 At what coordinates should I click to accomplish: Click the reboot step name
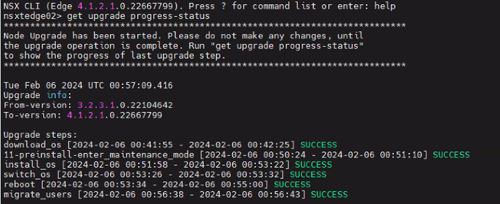19,184
